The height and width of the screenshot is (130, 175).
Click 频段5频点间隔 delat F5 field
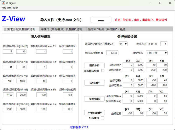41,109
